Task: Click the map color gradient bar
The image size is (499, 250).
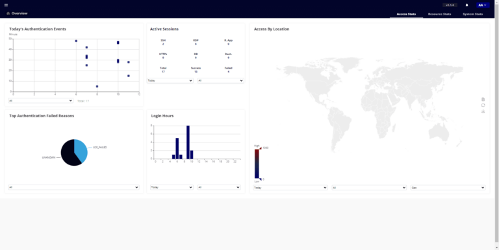Action: (x=257, y=164)
